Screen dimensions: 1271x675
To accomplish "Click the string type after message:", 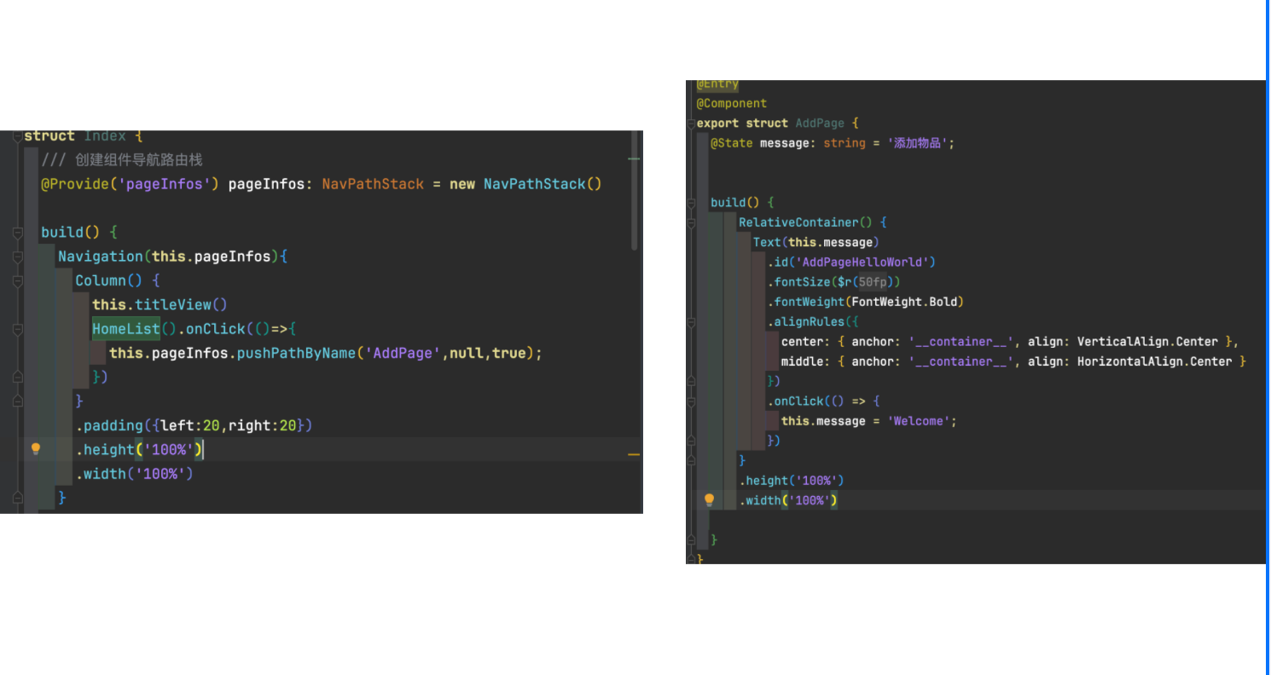I will click(x=844, y=143).
